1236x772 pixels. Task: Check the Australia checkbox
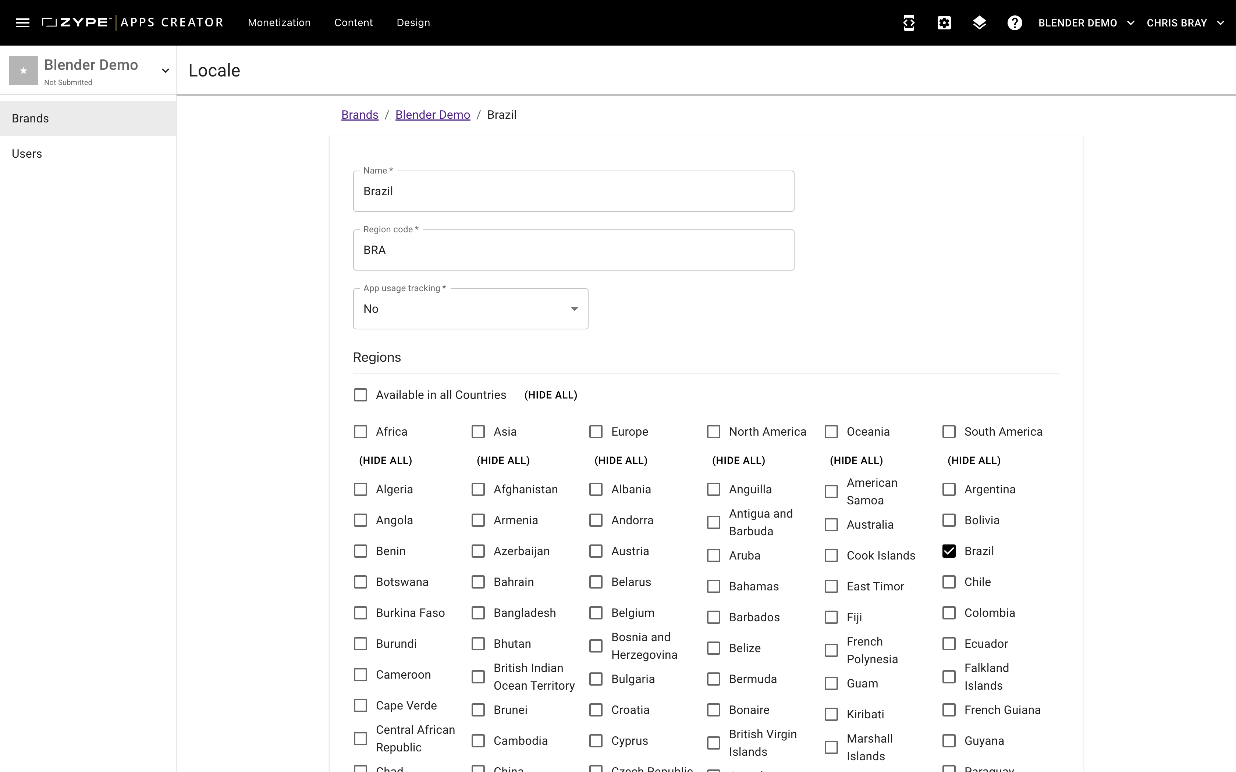point(831,524)
